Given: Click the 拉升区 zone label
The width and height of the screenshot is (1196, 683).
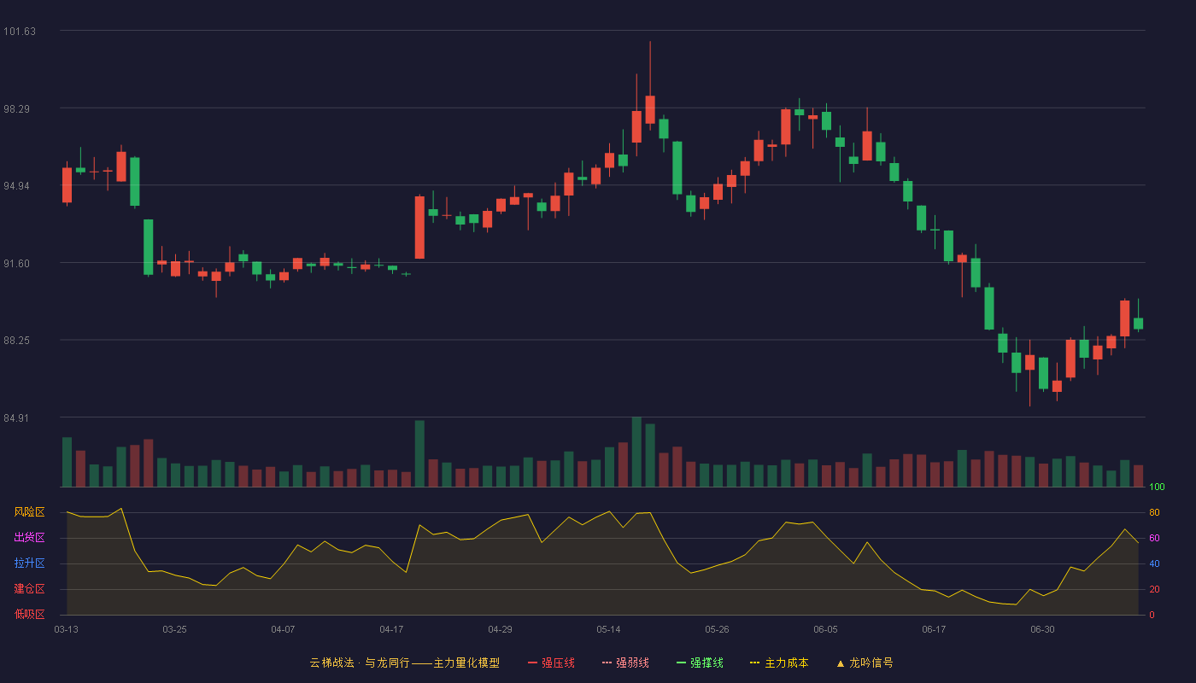Looking at the screenshot, I should click(x=29, y=563).
